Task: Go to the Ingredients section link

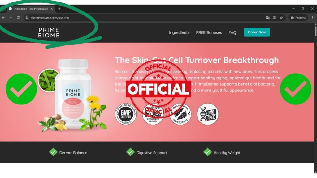Action: 179,32
